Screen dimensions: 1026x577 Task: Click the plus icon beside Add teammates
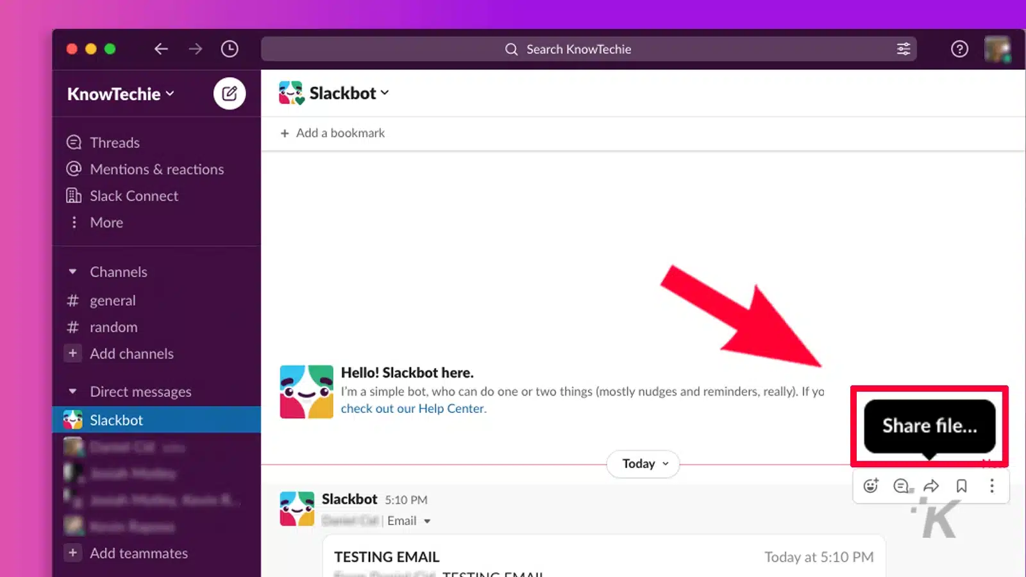(x=73, y=553)
